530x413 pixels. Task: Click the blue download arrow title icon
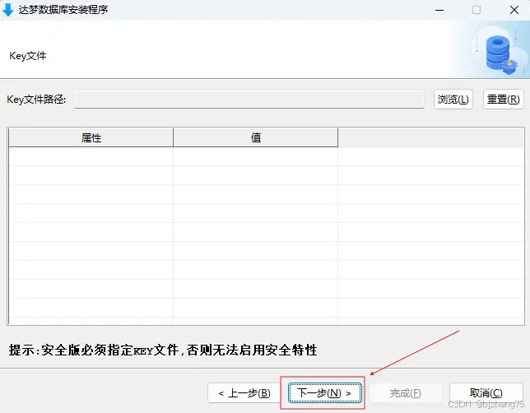(7, 10)
